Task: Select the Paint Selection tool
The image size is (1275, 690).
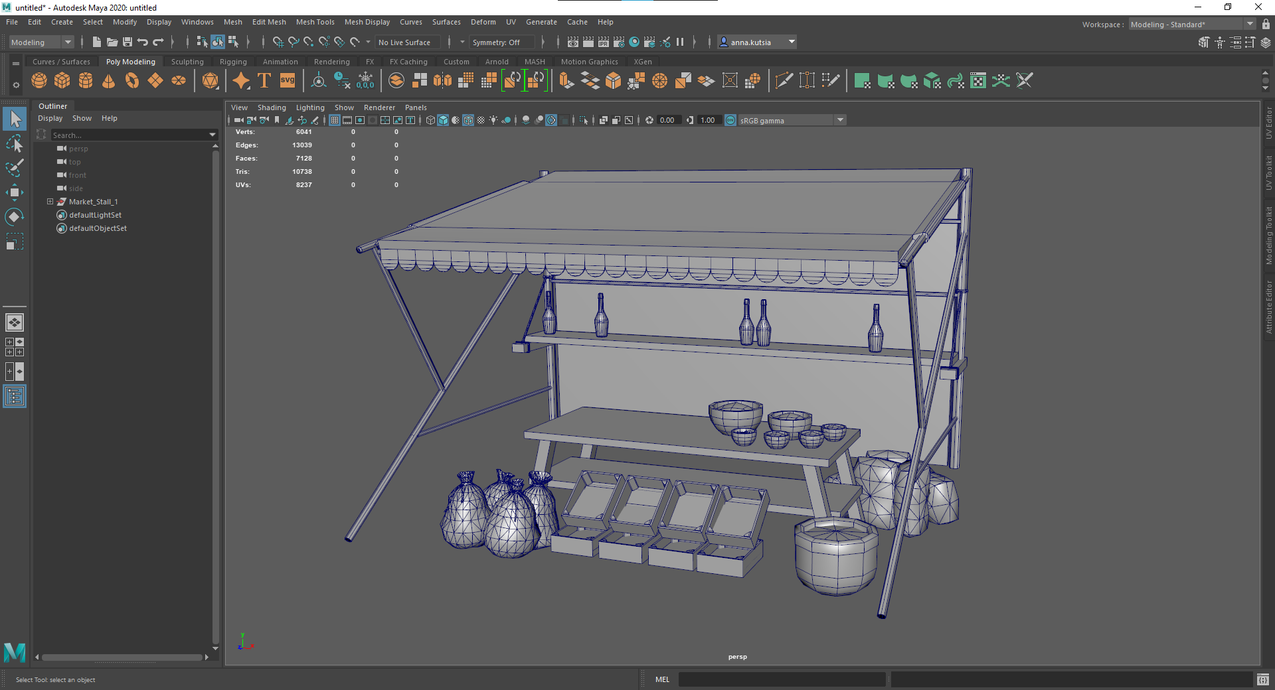Action: click(x=15, y=168)
